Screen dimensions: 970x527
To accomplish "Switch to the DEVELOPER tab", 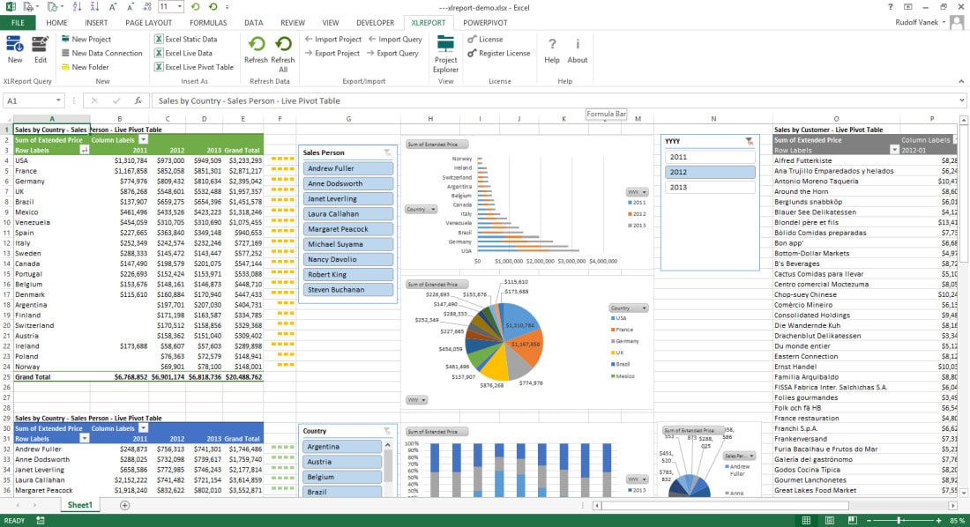I will click(375, 23).
